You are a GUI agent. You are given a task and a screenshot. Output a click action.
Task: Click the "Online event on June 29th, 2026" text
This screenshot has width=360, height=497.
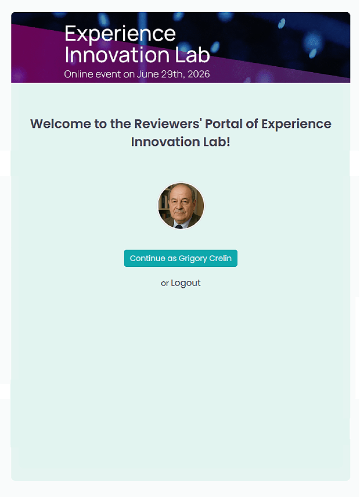[x=137, y=74]
